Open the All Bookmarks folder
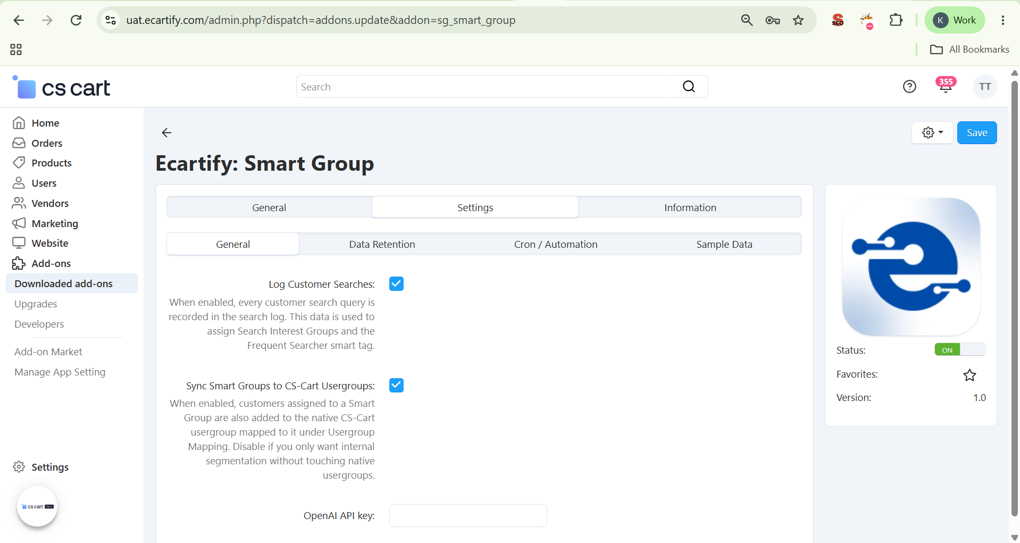The image size is (1020, 543). point(969,49)
